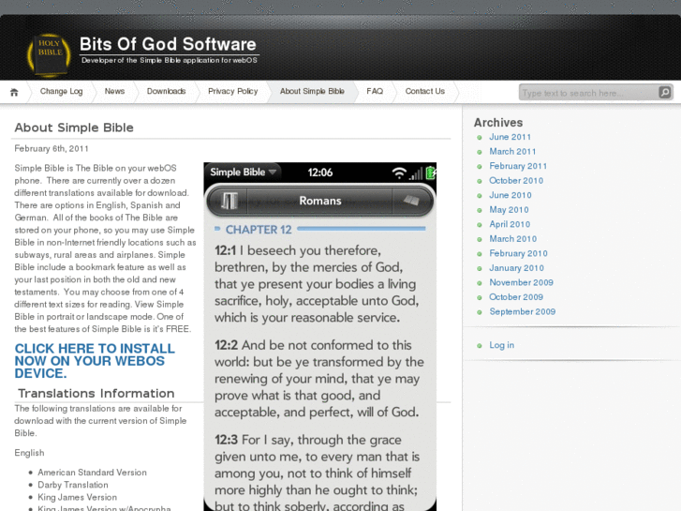This screenshot has width=681, height=511.
Task: Click the Translations Information heading
Action: pyautogui.click(x=96, y=393)
